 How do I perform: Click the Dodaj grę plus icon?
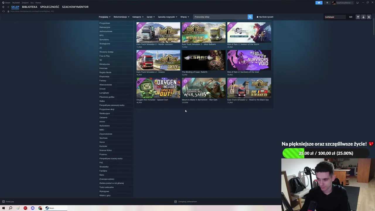point(4,202)
